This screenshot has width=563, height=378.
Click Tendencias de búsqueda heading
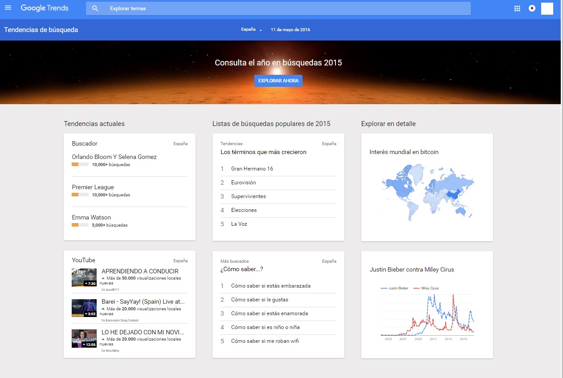[x=41, y=30]
